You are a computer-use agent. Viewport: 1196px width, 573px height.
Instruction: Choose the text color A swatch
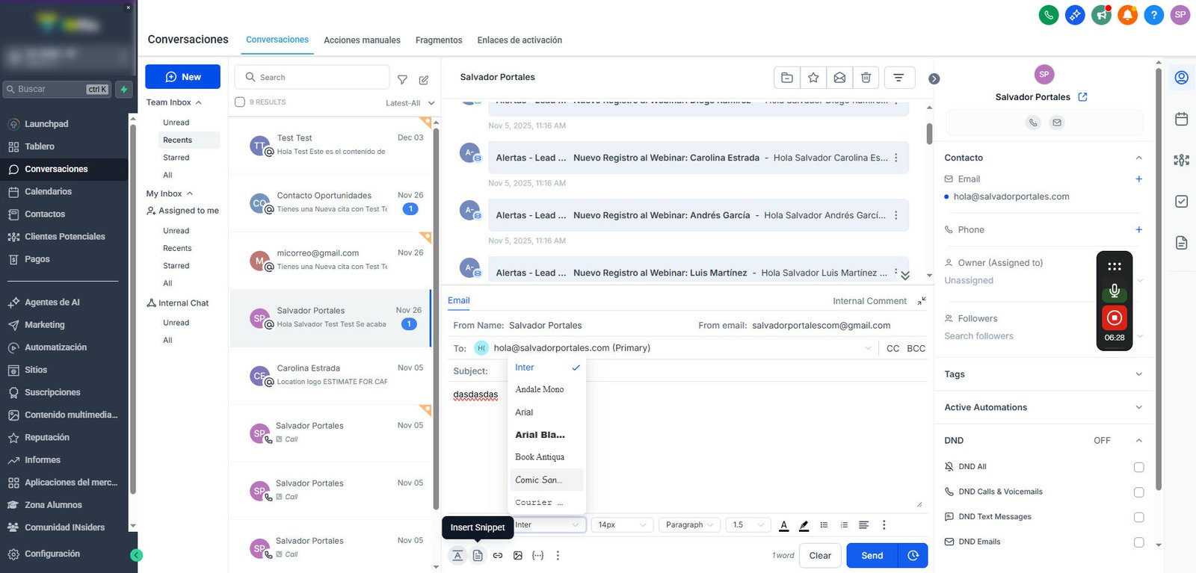[x=784, y=525]
